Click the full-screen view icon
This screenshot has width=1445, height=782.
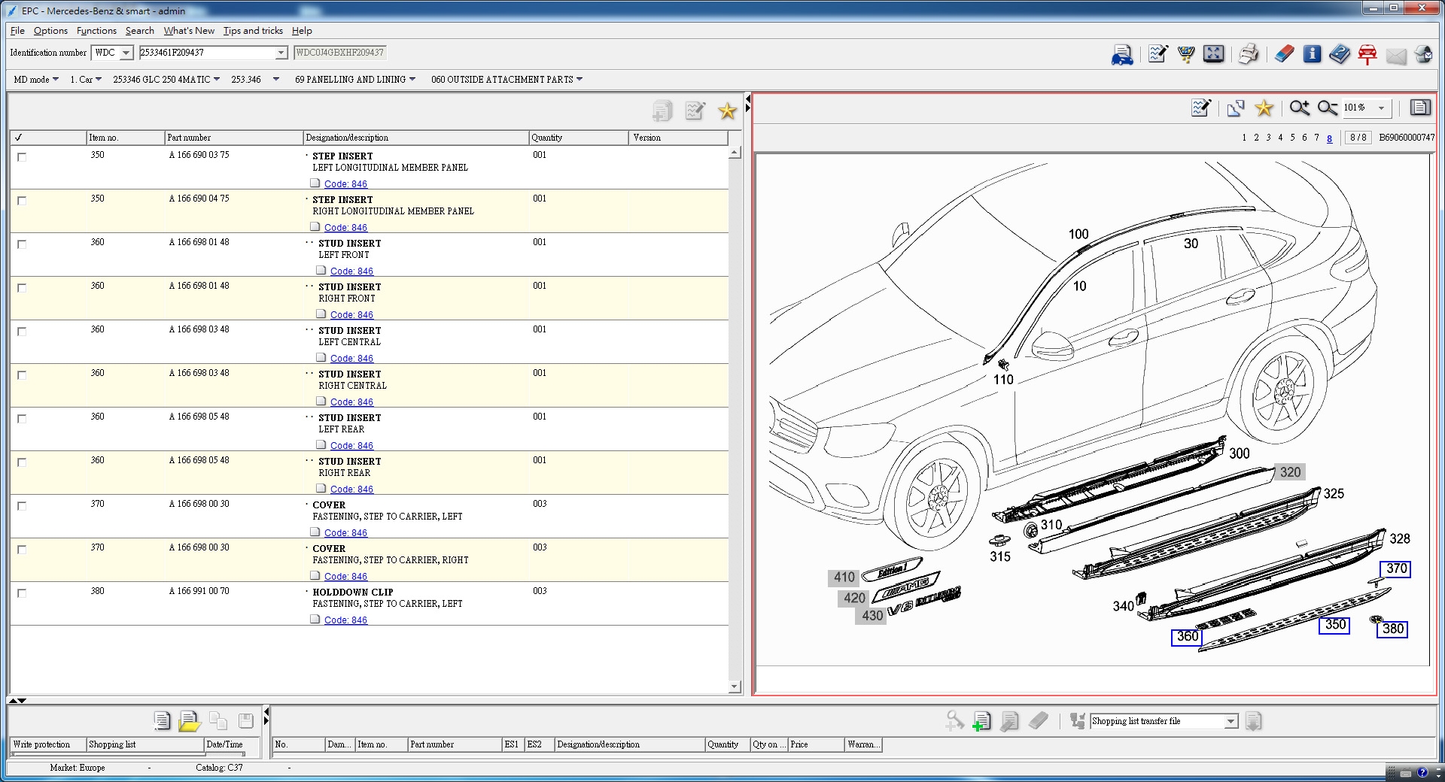1213,54
